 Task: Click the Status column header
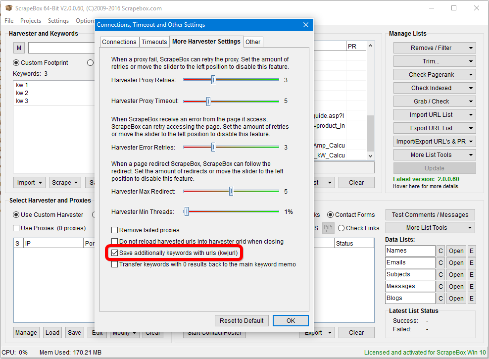[x=354, y=243]
